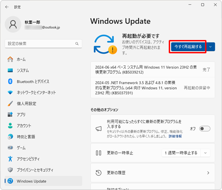Click the アプリ icon in the sidebar
The width and height of the screenshot is (222, 190).
coord(10,115)
